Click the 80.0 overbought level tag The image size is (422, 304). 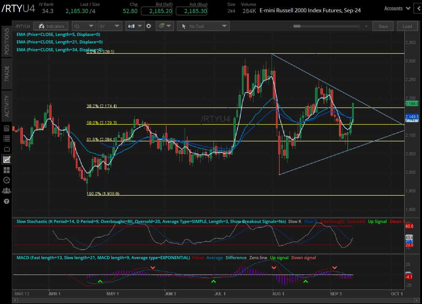click(409, 226)
